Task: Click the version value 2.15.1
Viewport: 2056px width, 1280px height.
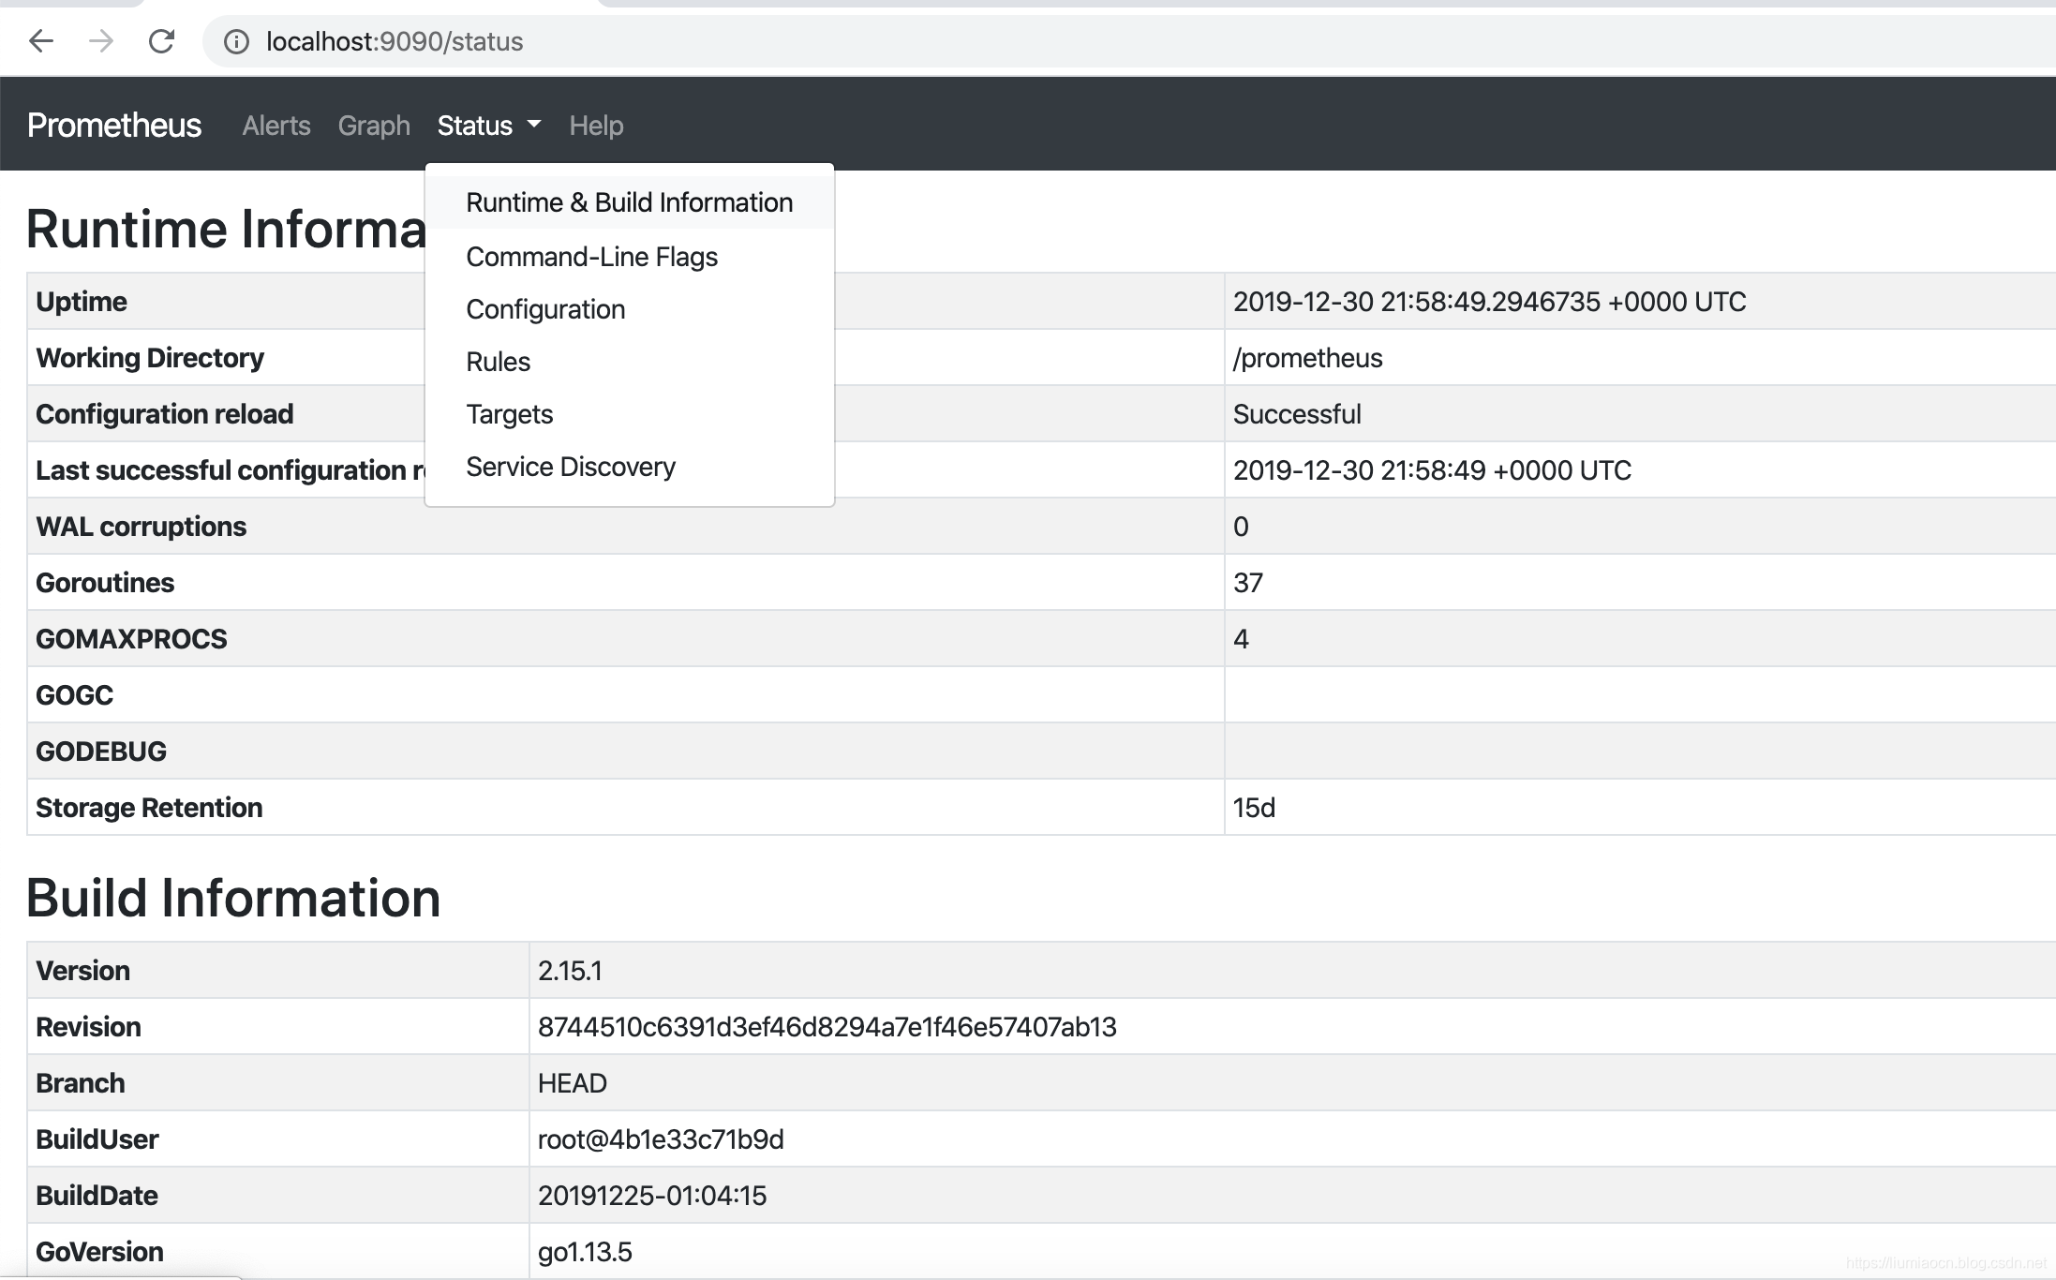Action: (570, 971)
